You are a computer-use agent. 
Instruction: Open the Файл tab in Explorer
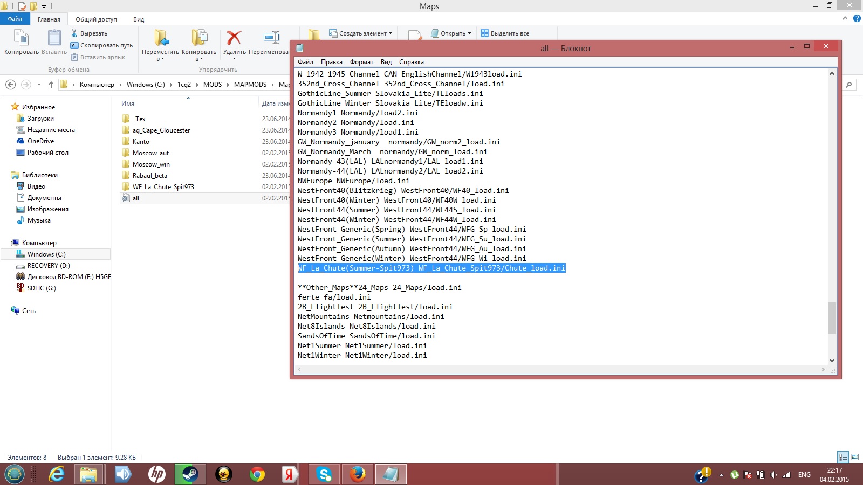point(15,19)
